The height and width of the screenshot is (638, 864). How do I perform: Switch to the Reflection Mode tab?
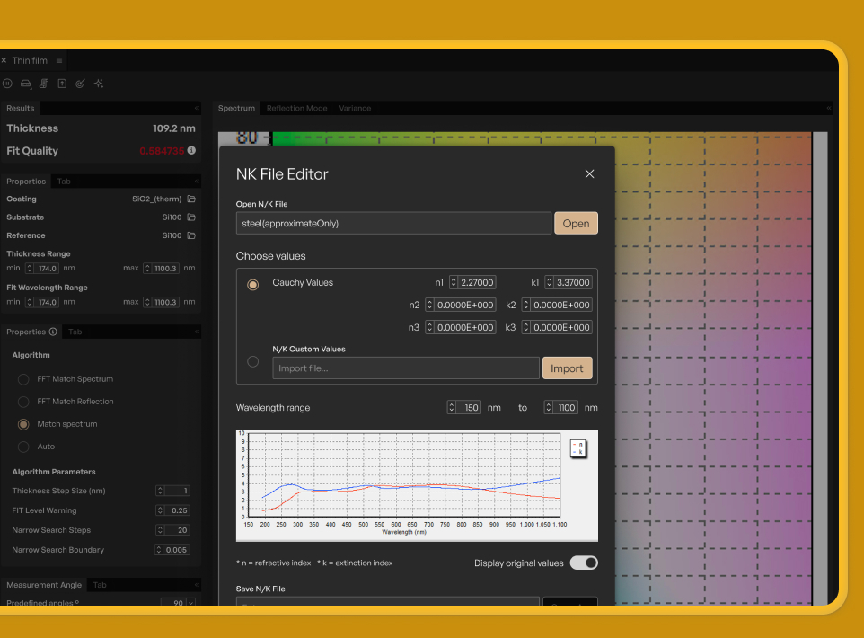(x=296, y=108)
